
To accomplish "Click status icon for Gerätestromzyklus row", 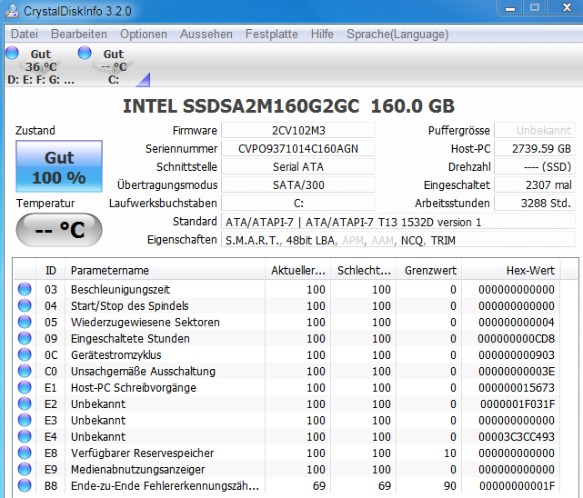I will pyautogui.click(x=25, y=354).
